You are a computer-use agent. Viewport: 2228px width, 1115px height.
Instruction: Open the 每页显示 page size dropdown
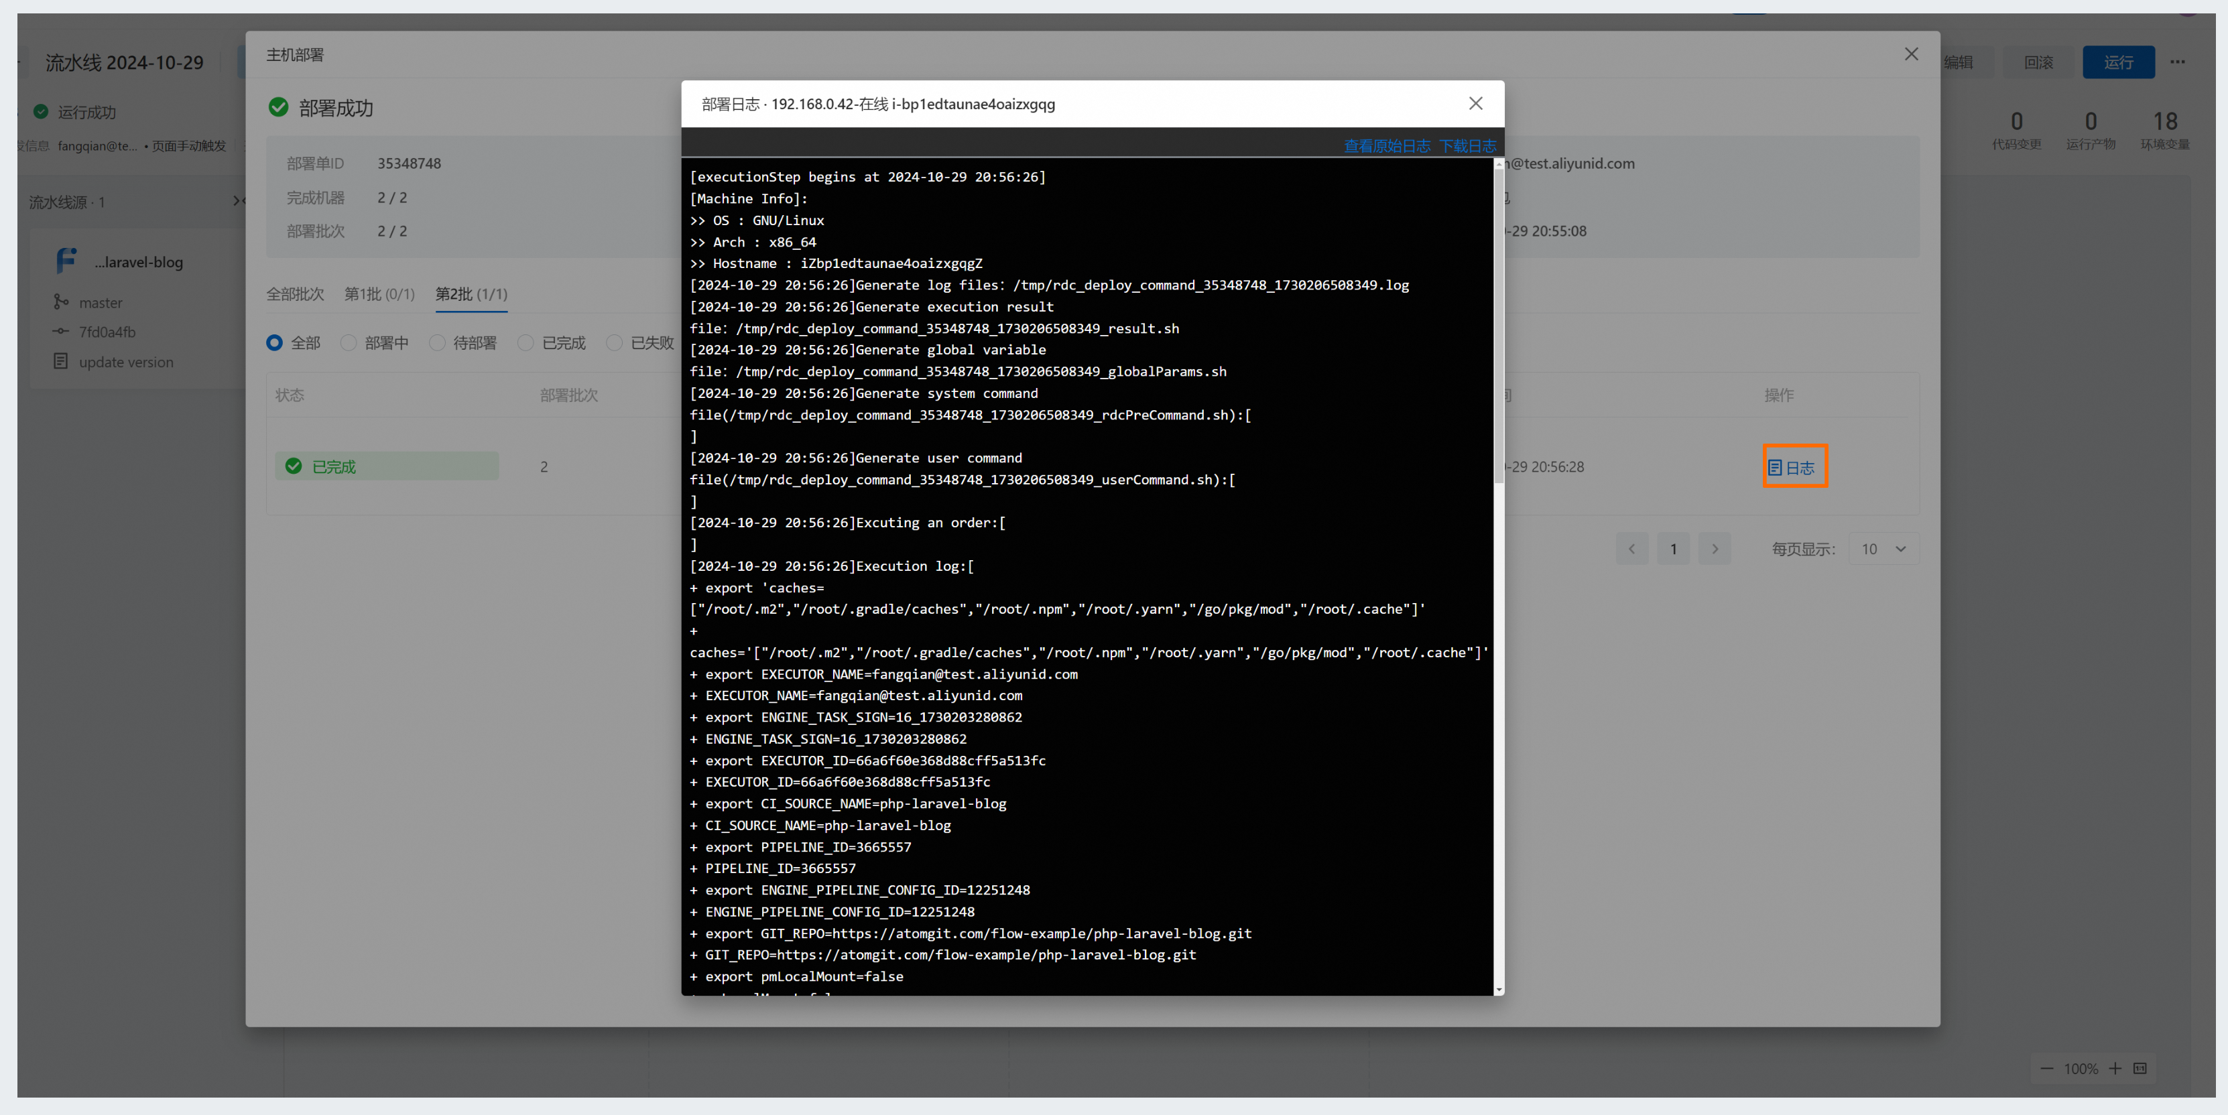[1883, 549]
